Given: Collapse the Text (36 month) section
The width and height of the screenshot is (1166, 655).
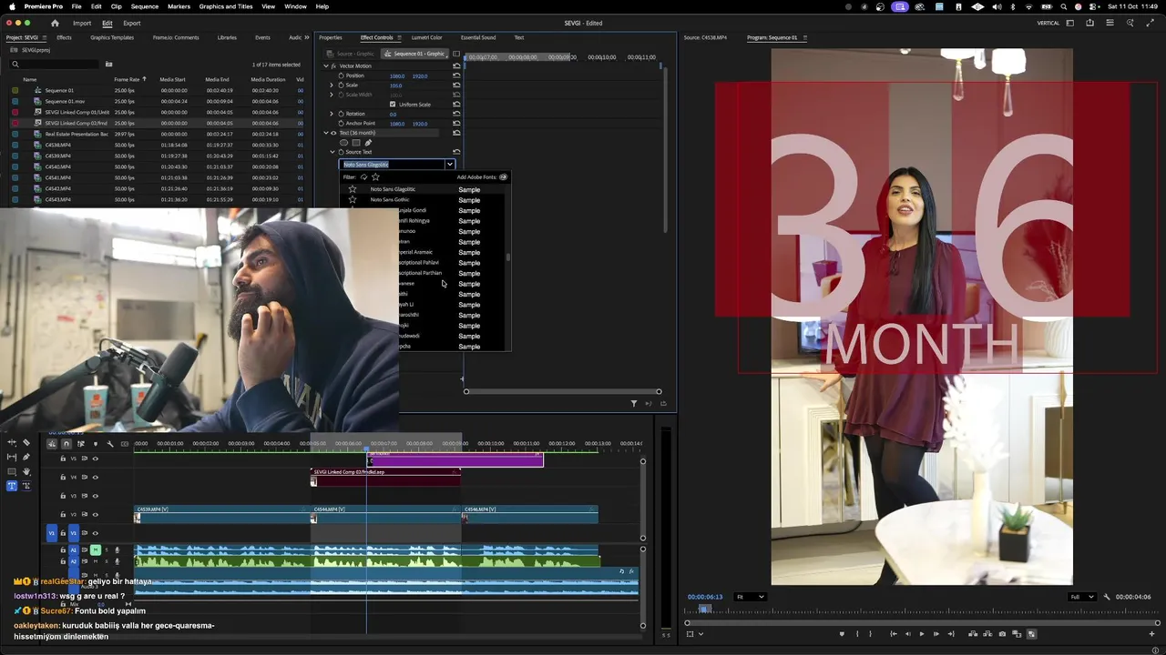Looking at the screenshot, I should (325, 133).
